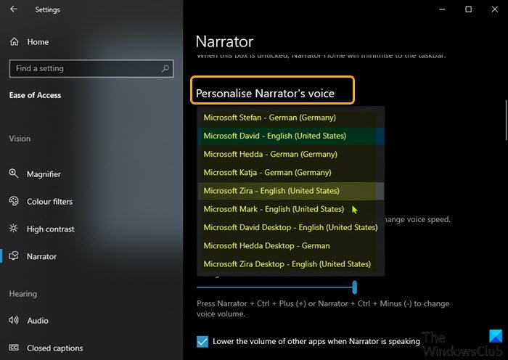The width and height of the screenshot is (508, 360).
Task: Pick Microsoft Hedda Desktop - German voice
Action: tap(266, 246)
